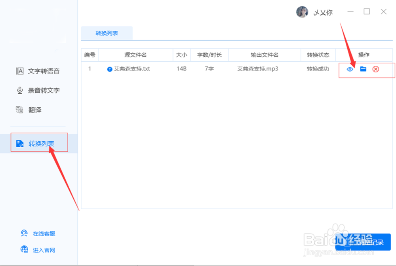
Task: Toggle the preview eye for the converted file
Action: 350,69
